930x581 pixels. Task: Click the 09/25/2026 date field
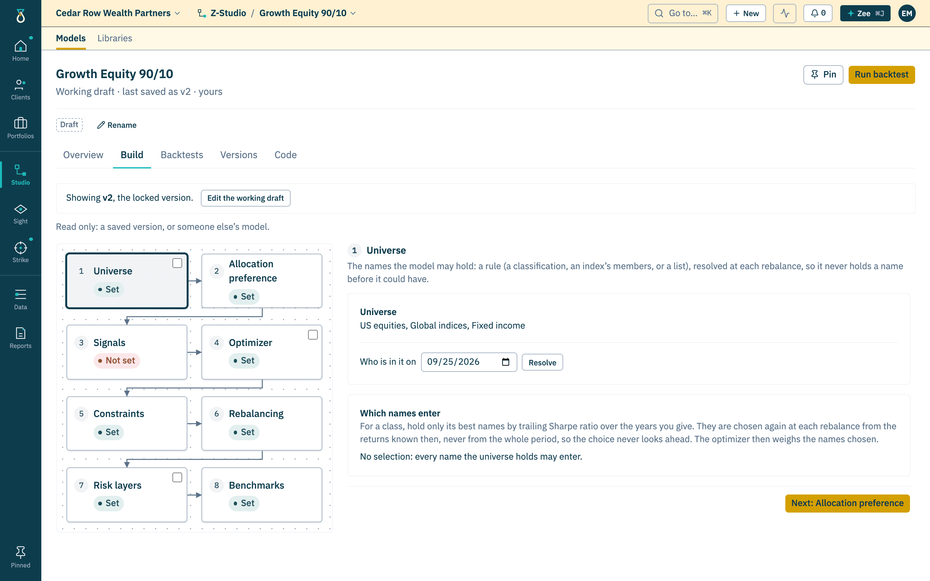coord(469,362)
